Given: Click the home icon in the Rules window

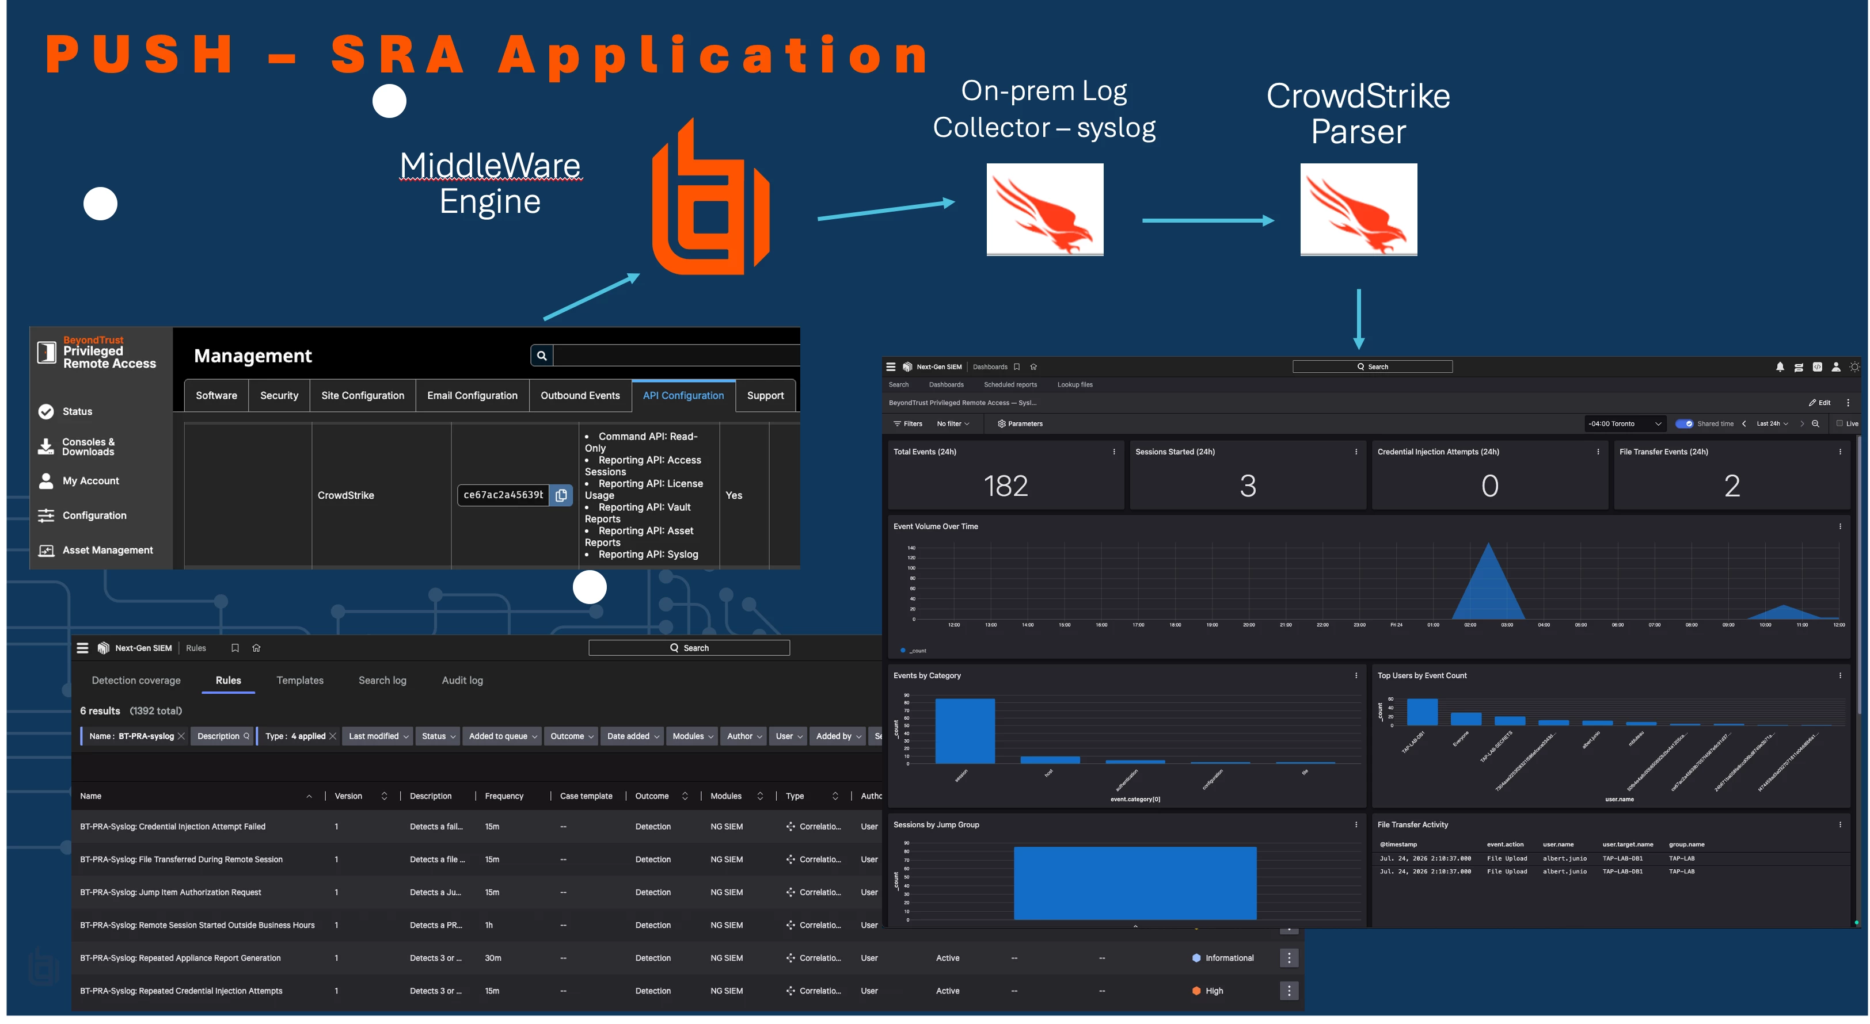Looking at the screenshot, I should tap(256, 648).
